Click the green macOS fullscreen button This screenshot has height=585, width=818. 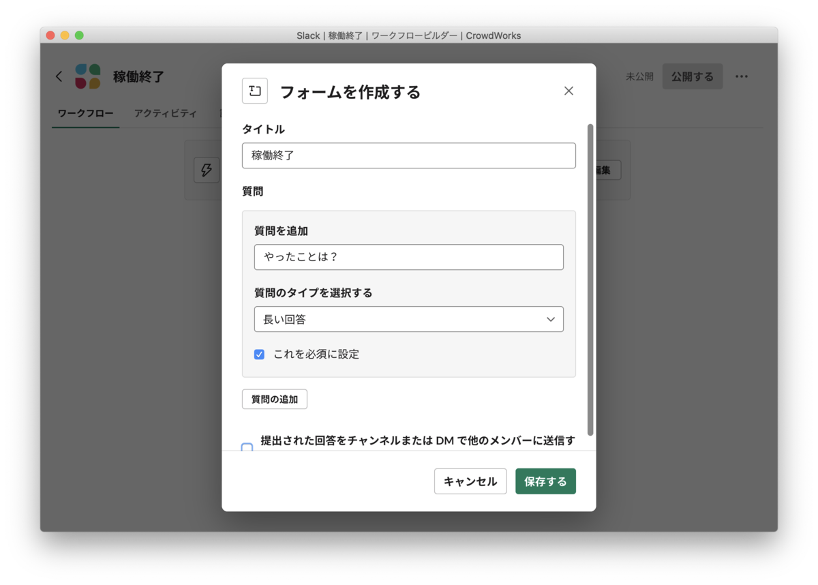tap(79, 35)
